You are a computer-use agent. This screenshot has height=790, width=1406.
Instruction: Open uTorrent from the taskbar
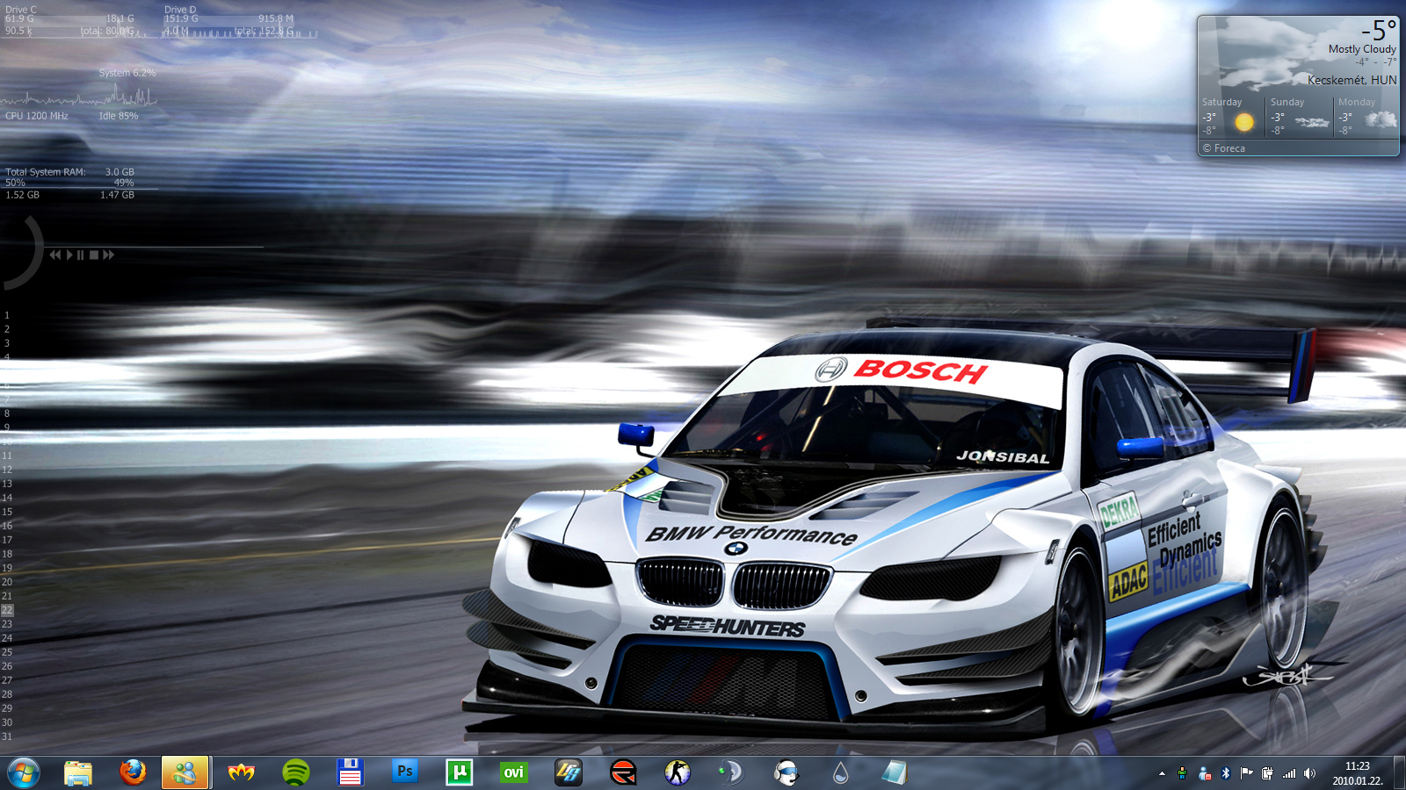pyautogui.click(x=460, y=772)
